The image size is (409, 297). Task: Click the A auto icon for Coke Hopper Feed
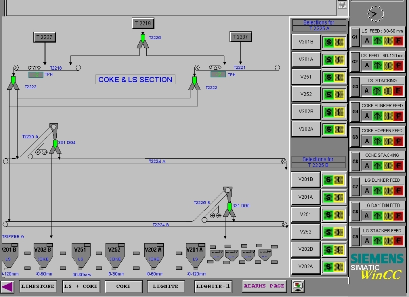[367, 141]
